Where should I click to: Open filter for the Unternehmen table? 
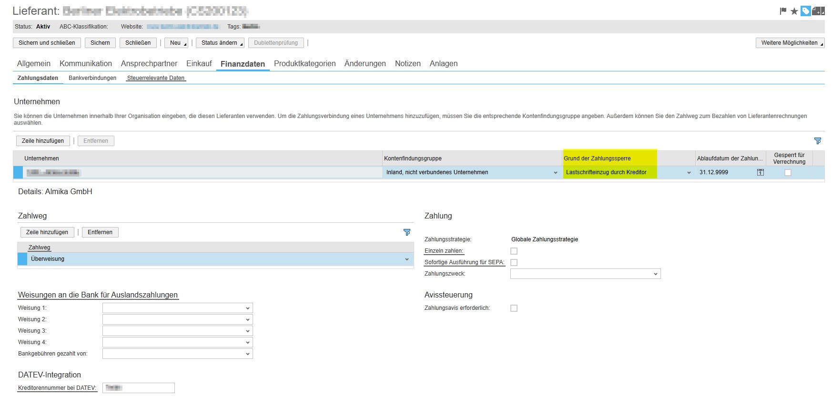(818, 141)
